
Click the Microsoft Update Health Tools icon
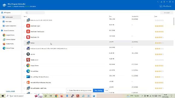28,88
